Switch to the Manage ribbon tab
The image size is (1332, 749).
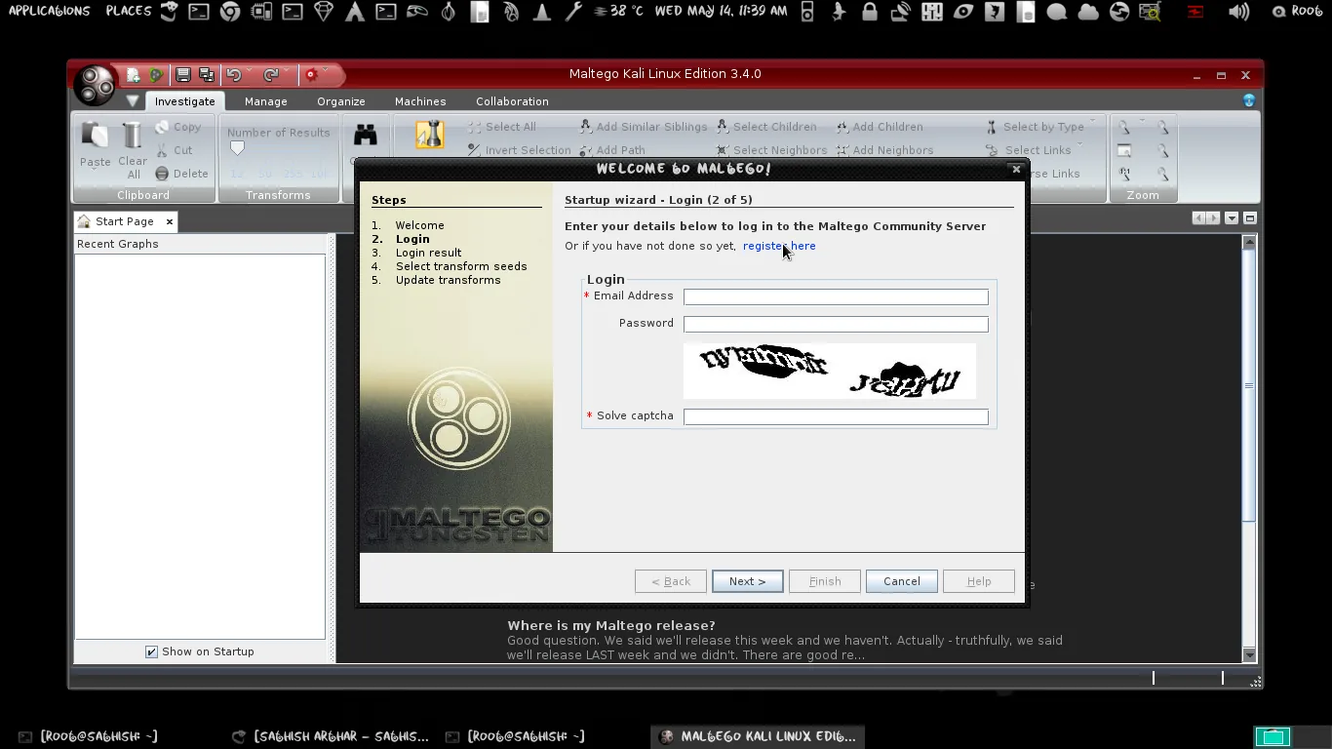click(265, 101)
